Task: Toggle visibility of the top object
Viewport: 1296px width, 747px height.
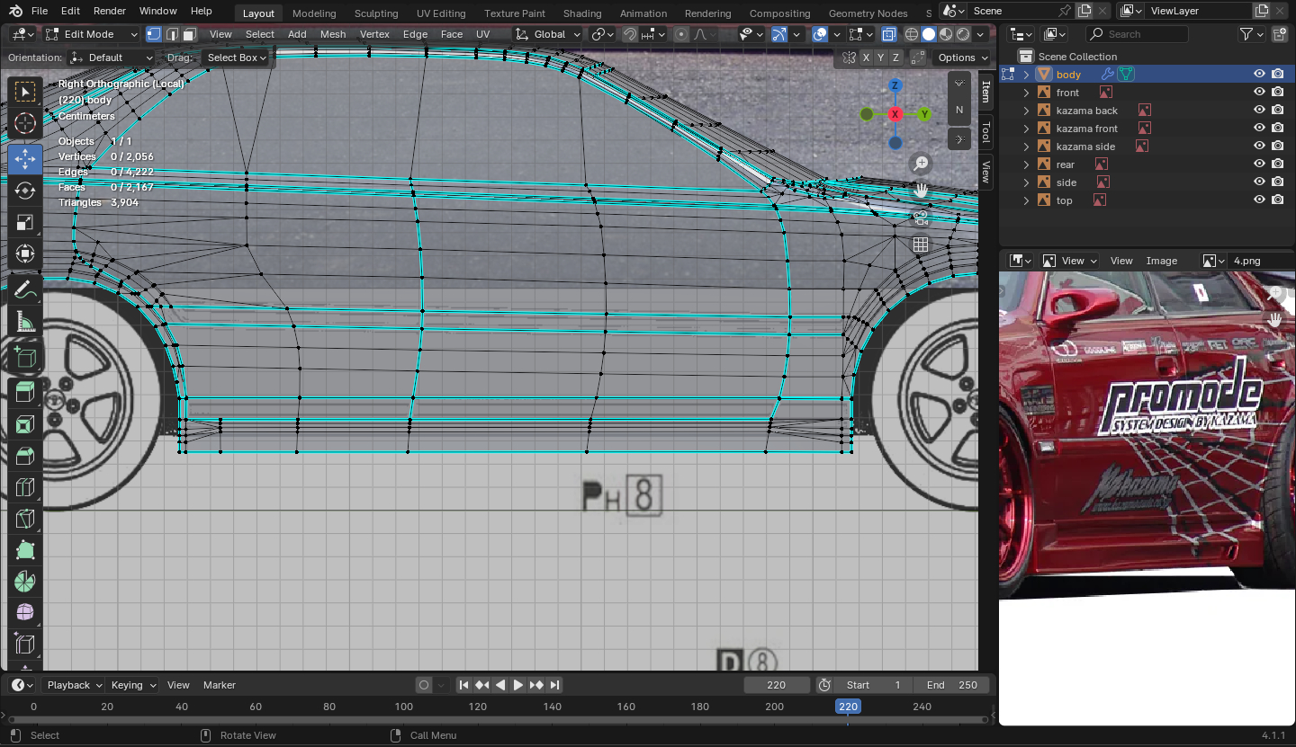Action: click(x=1259, y=200)
